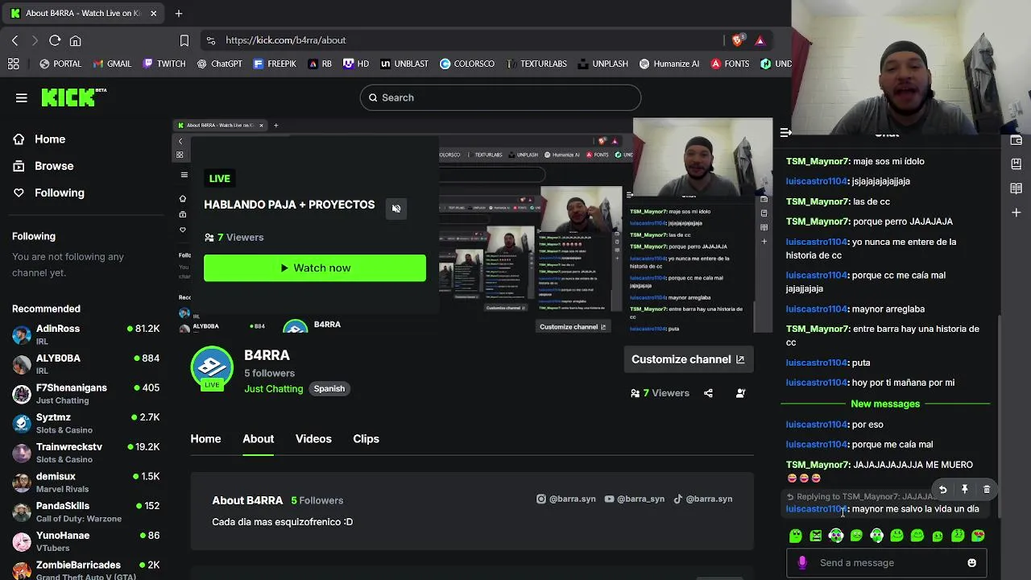This screenshot has width=1031, height=580.
Task: Open the GMAIL bookmark
Action: (x=112, y=64)
